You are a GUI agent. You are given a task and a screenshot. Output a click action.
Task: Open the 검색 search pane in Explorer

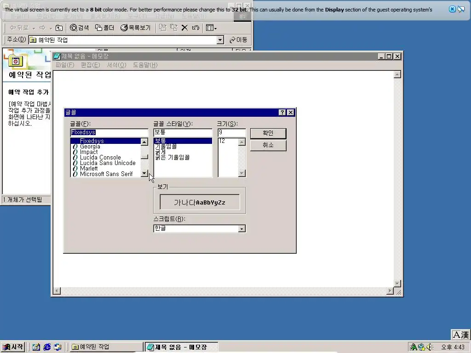coord(79,28)
